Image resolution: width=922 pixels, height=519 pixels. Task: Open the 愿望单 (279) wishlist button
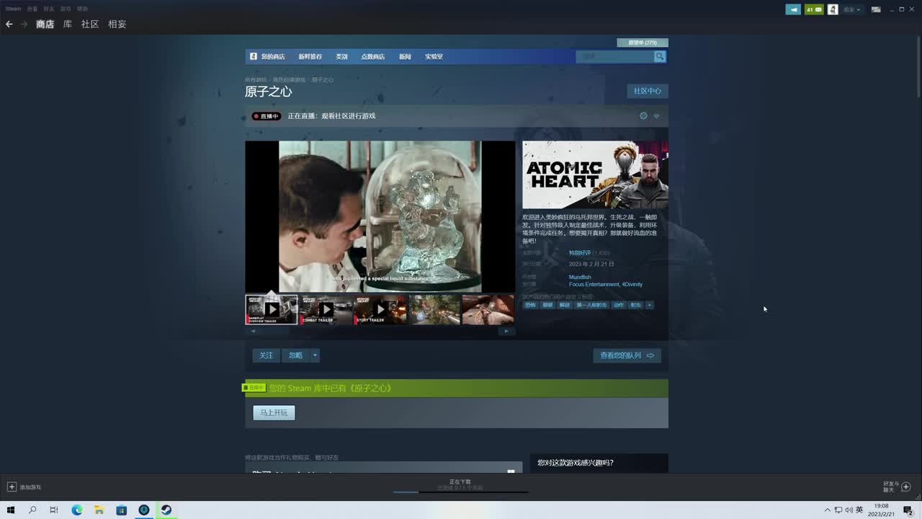tap(643, 43)
